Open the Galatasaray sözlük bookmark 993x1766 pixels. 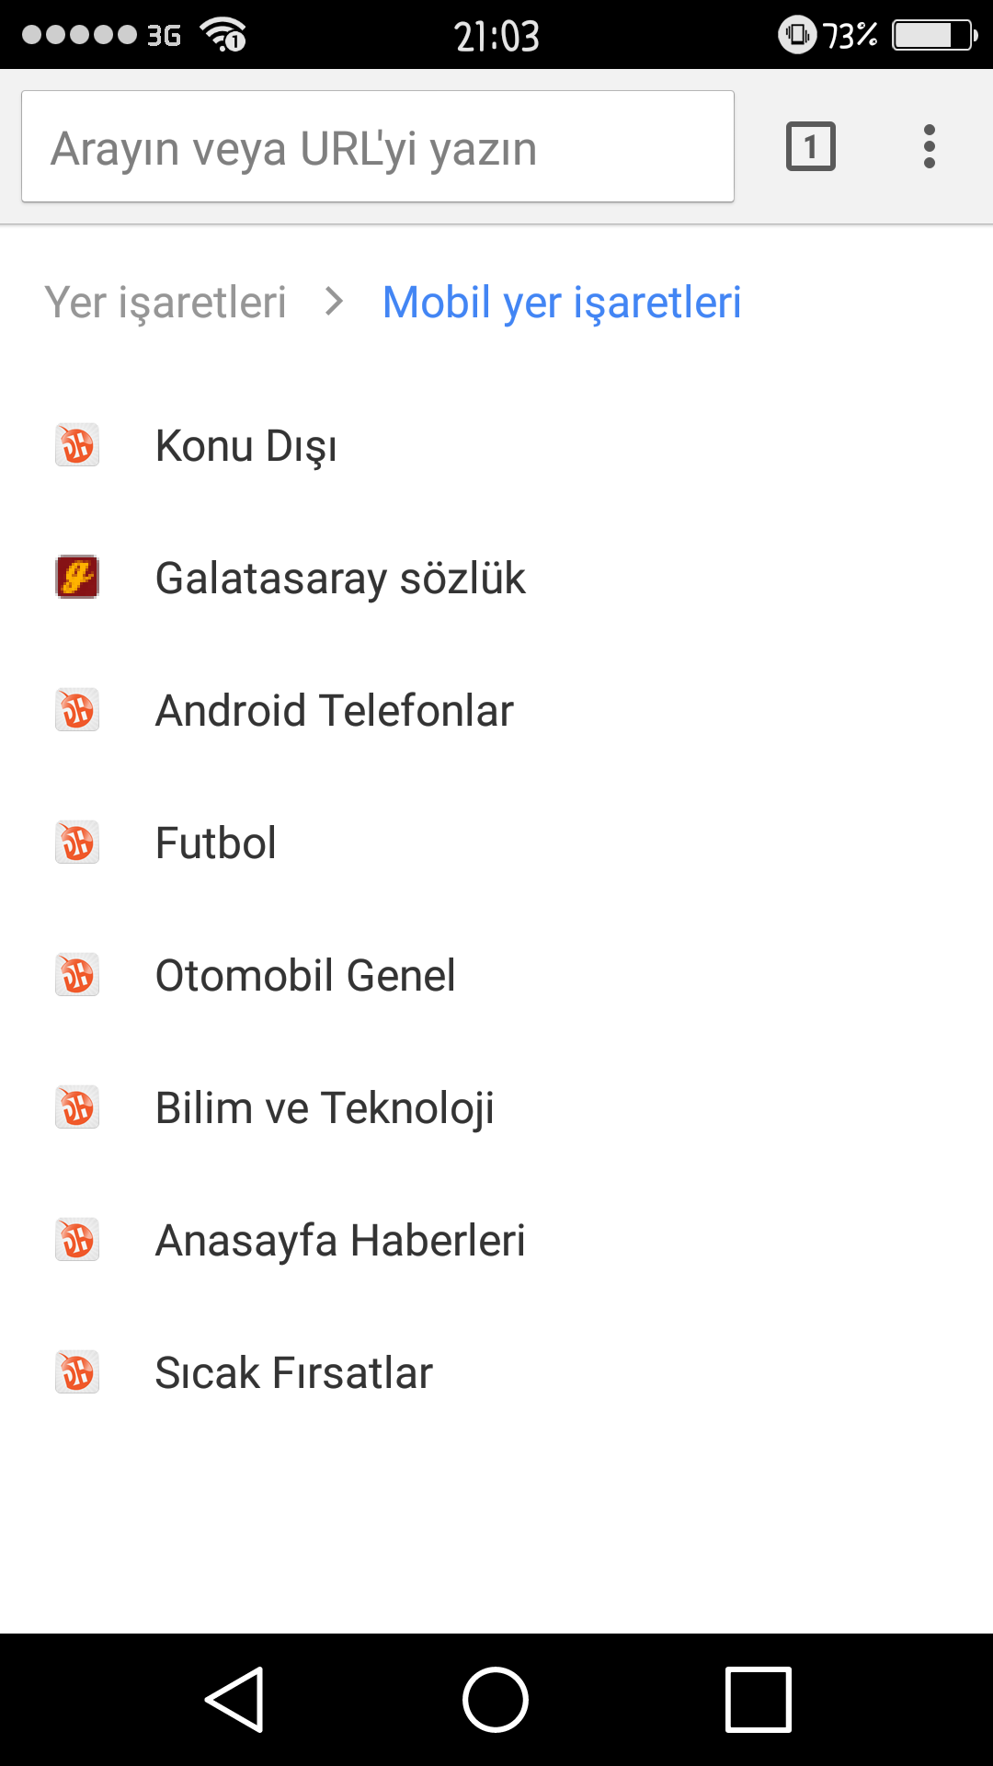(496, 578)
